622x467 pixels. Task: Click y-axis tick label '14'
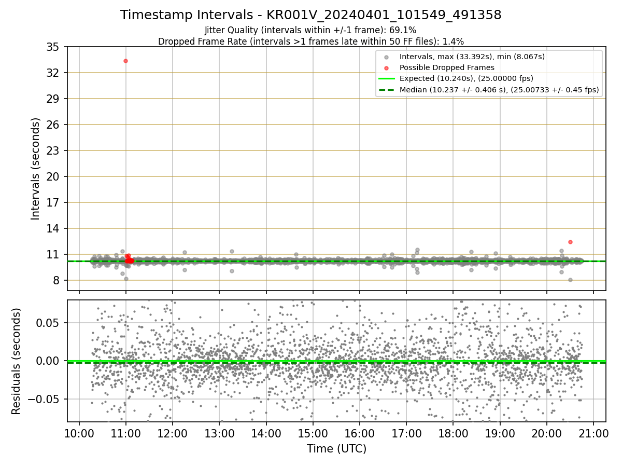pos(53,228)
